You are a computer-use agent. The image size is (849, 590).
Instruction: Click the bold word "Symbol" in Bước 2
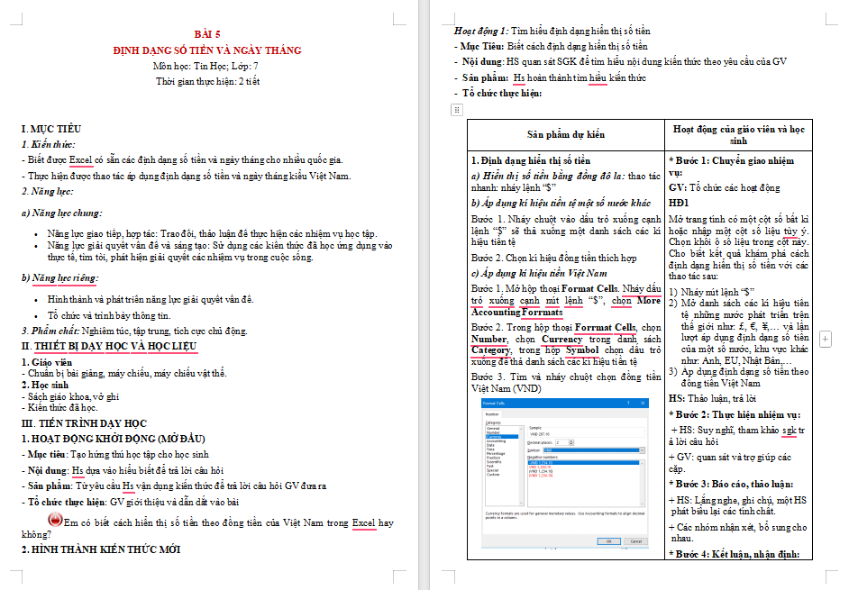click(x=582, y=350)
